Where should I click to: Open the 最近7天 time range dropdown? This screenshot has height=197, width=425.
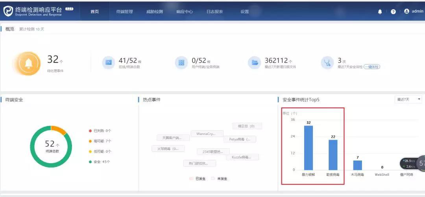[408, 100]
